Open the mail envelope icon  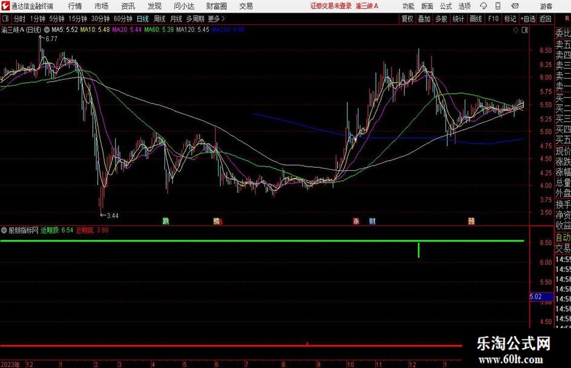click(x=515, y=6)
